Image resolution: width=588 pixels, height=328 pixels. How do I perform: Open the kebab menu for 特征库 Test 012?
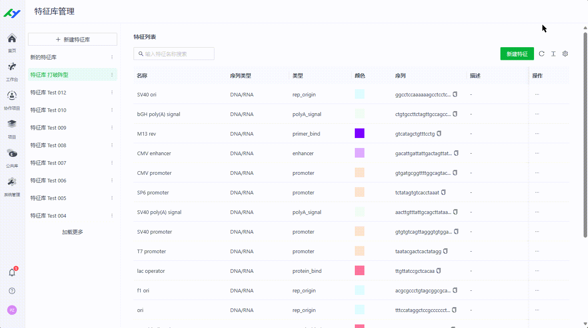tap(112, 92)
